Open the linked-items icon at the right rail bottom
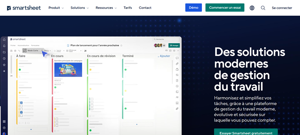 click(177, 109)
